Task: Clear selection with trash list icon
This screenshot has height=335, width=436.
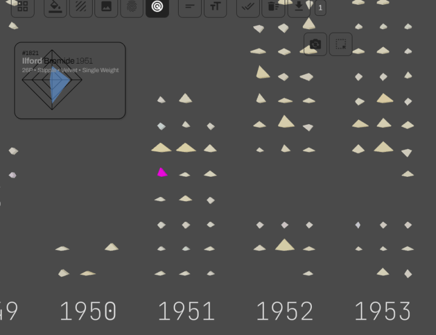Action: [273, 7]
